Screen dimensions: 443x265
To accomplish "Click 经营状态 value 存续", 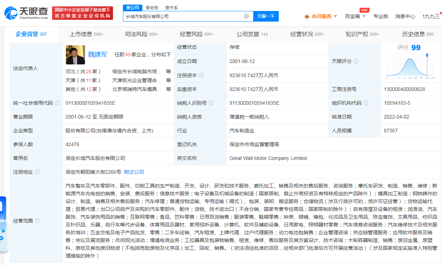I will click(x=234, y=47).
